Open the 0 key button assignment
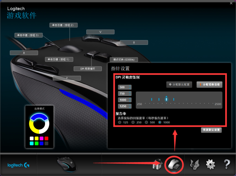This screenshot has height=176, width=236. [134, 42]
